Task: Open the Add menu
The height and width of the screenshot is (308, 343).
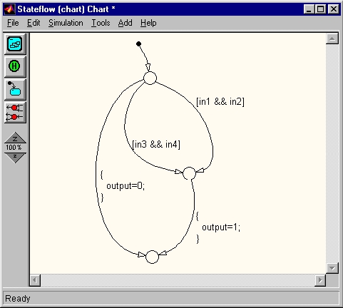Action: click(125, 23)
